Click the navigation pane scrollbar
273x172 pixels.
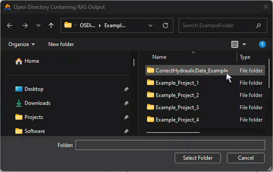pyautogui.click(x=134, y=62)
